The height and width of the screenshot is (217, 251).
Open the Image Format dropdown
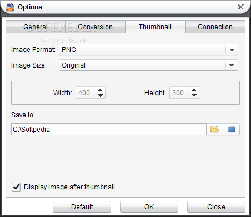pyautogui.click(x=148, y=50)
